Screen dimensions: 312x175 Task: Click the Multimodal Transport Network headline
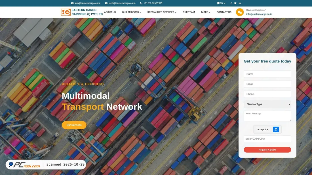coord(102,101)
